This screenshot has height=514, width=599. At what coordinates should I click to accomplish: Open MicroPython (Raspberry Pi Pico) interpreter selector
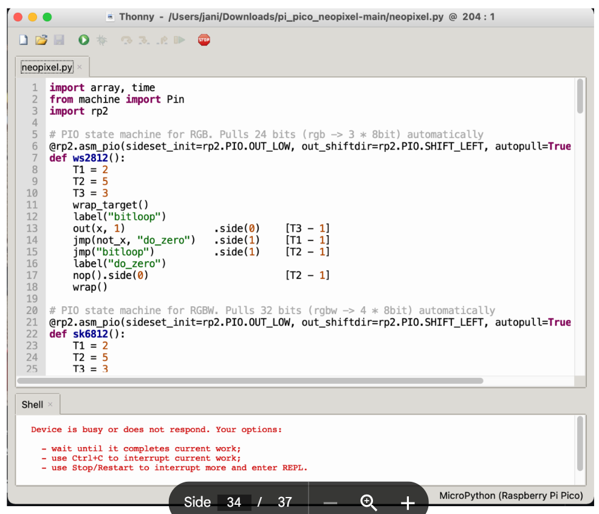(511, 496)
